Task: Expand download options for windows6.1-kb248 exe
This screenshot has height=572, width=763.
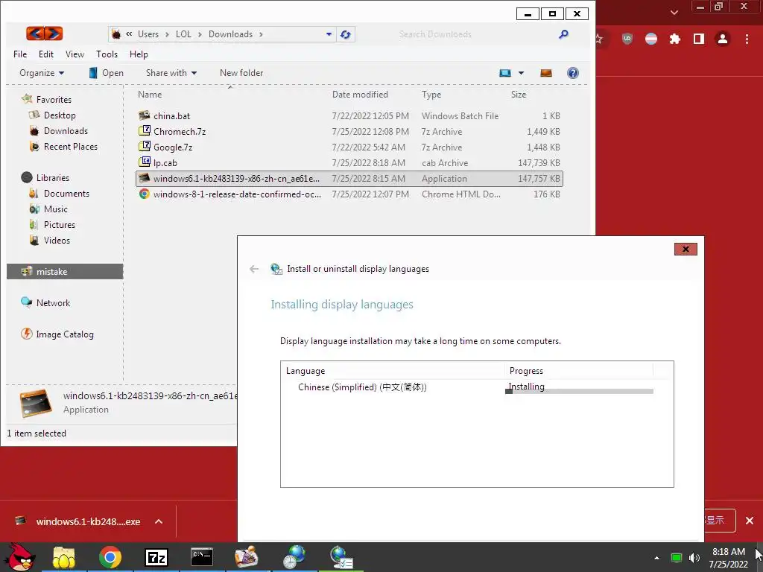Action: click(159, 521)
